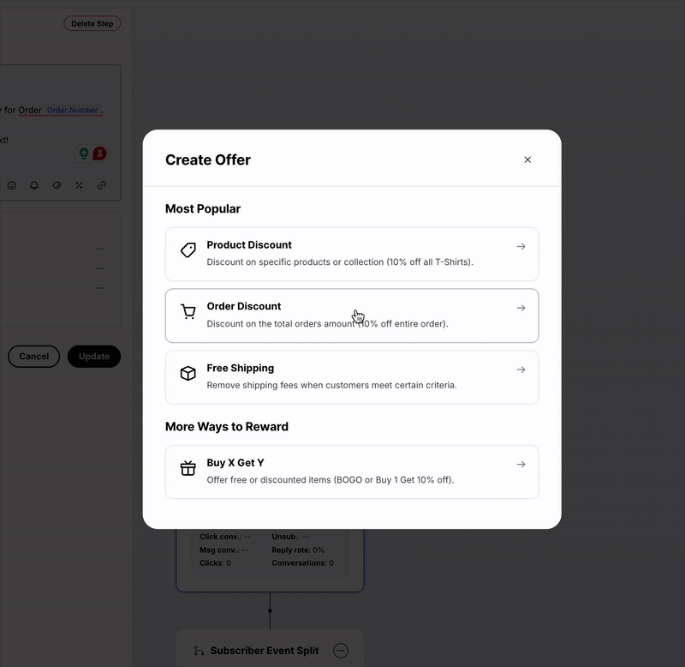Open the Subscriber Event Split ellipsis menu

point(341,651)
